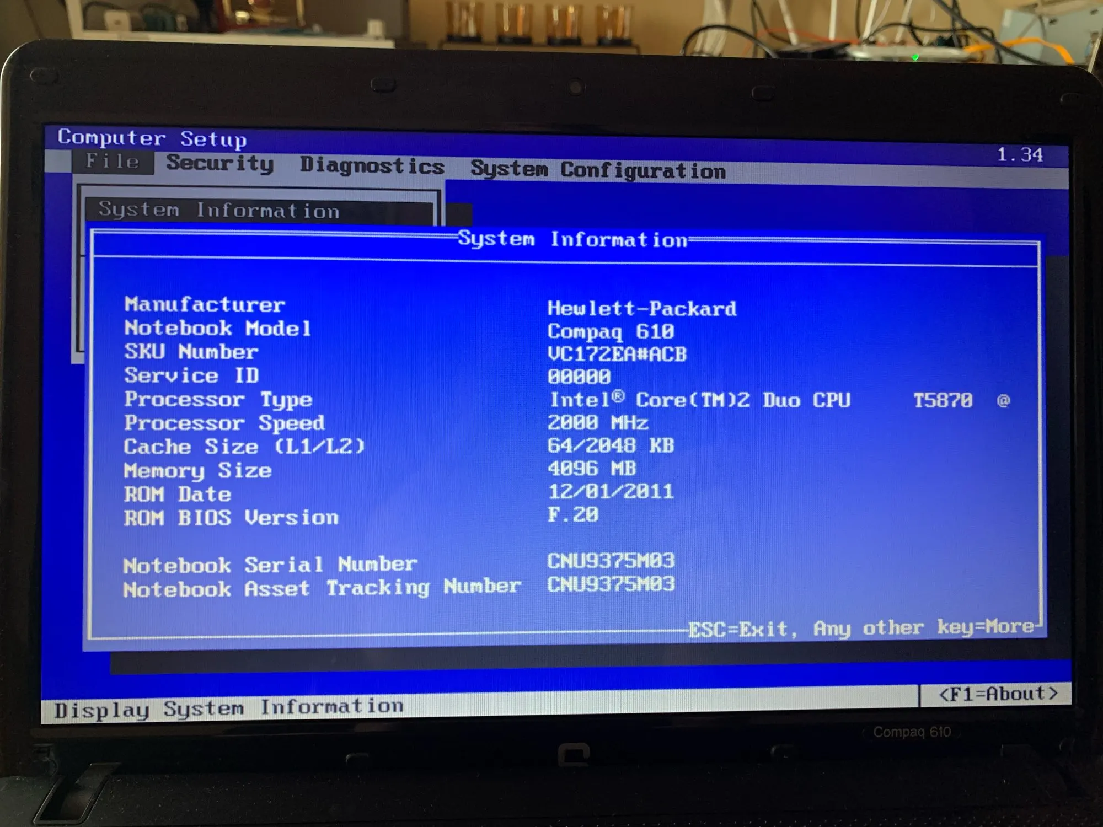Click the SKU number VC172EA#ACB
This screenshot has height=827, width=1103.
click(617, 355)
